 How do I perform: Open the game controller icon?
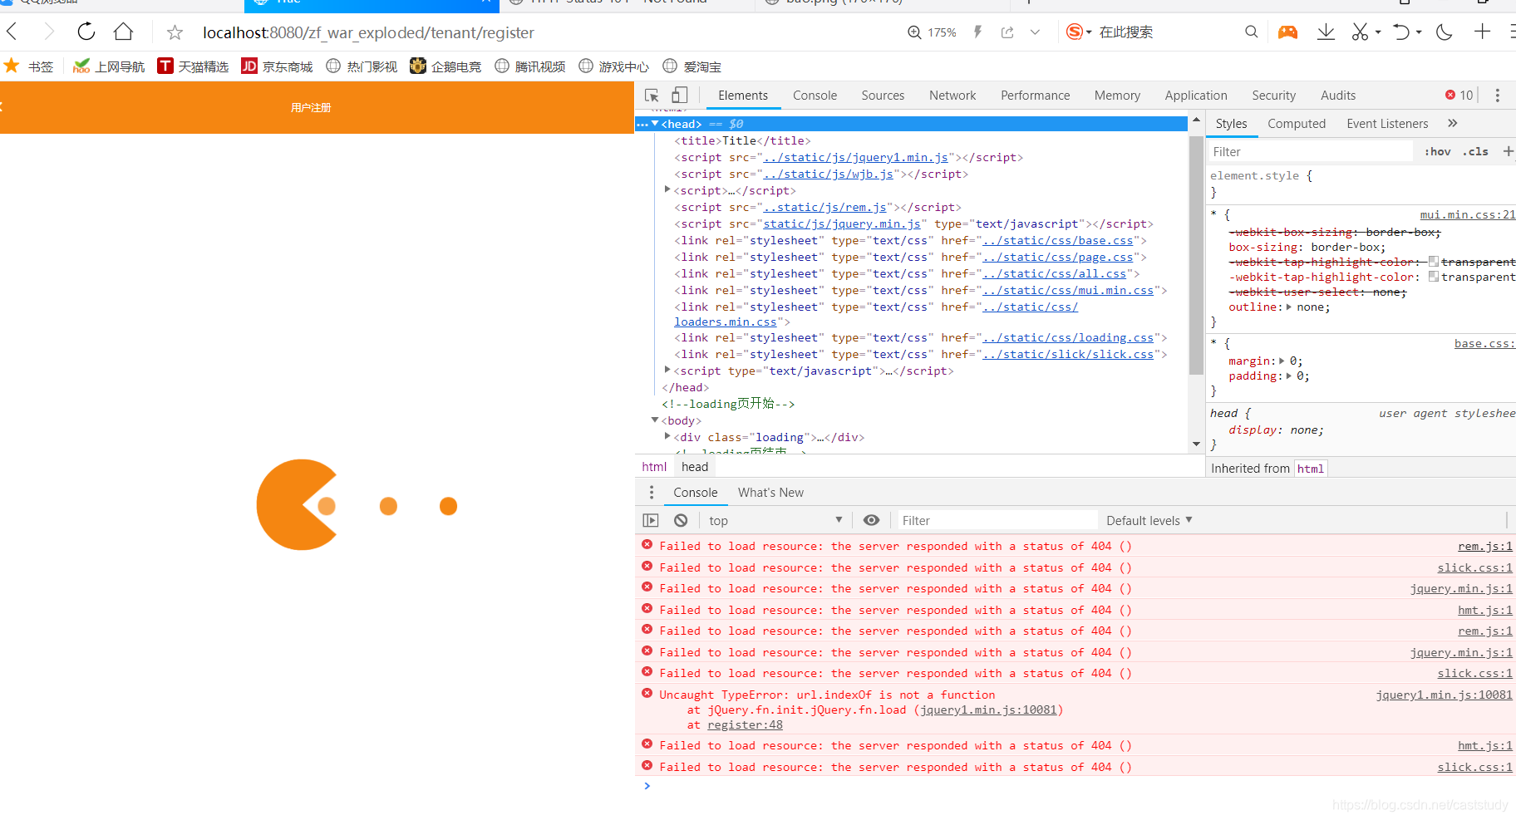1287,32
